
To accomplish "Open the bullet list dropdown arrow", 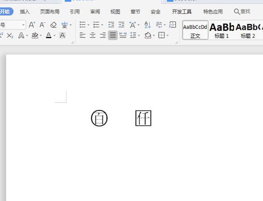I will [88, 25].
